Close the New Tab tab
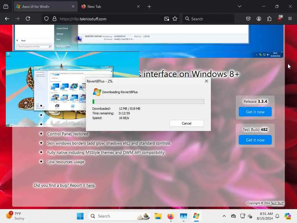The image size is (297, 223). (138, 6)
